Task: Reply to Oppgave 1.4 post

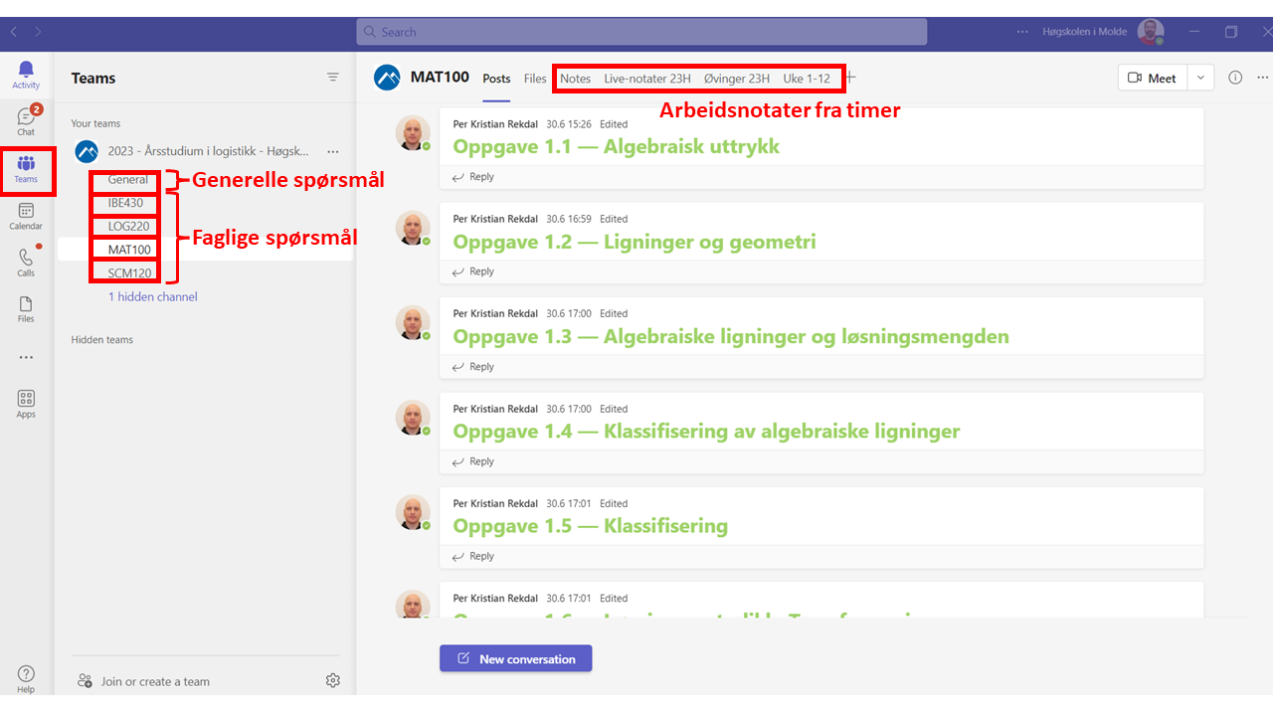Action: pyautogui.click(x=473, y=461)
